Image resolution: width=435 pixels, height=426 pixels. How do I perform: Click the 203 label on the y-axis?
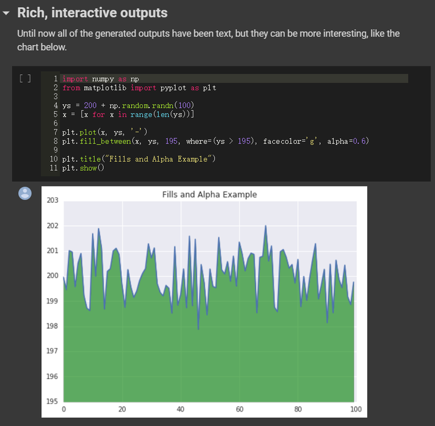pyautogui.click(x=53, y=200)
